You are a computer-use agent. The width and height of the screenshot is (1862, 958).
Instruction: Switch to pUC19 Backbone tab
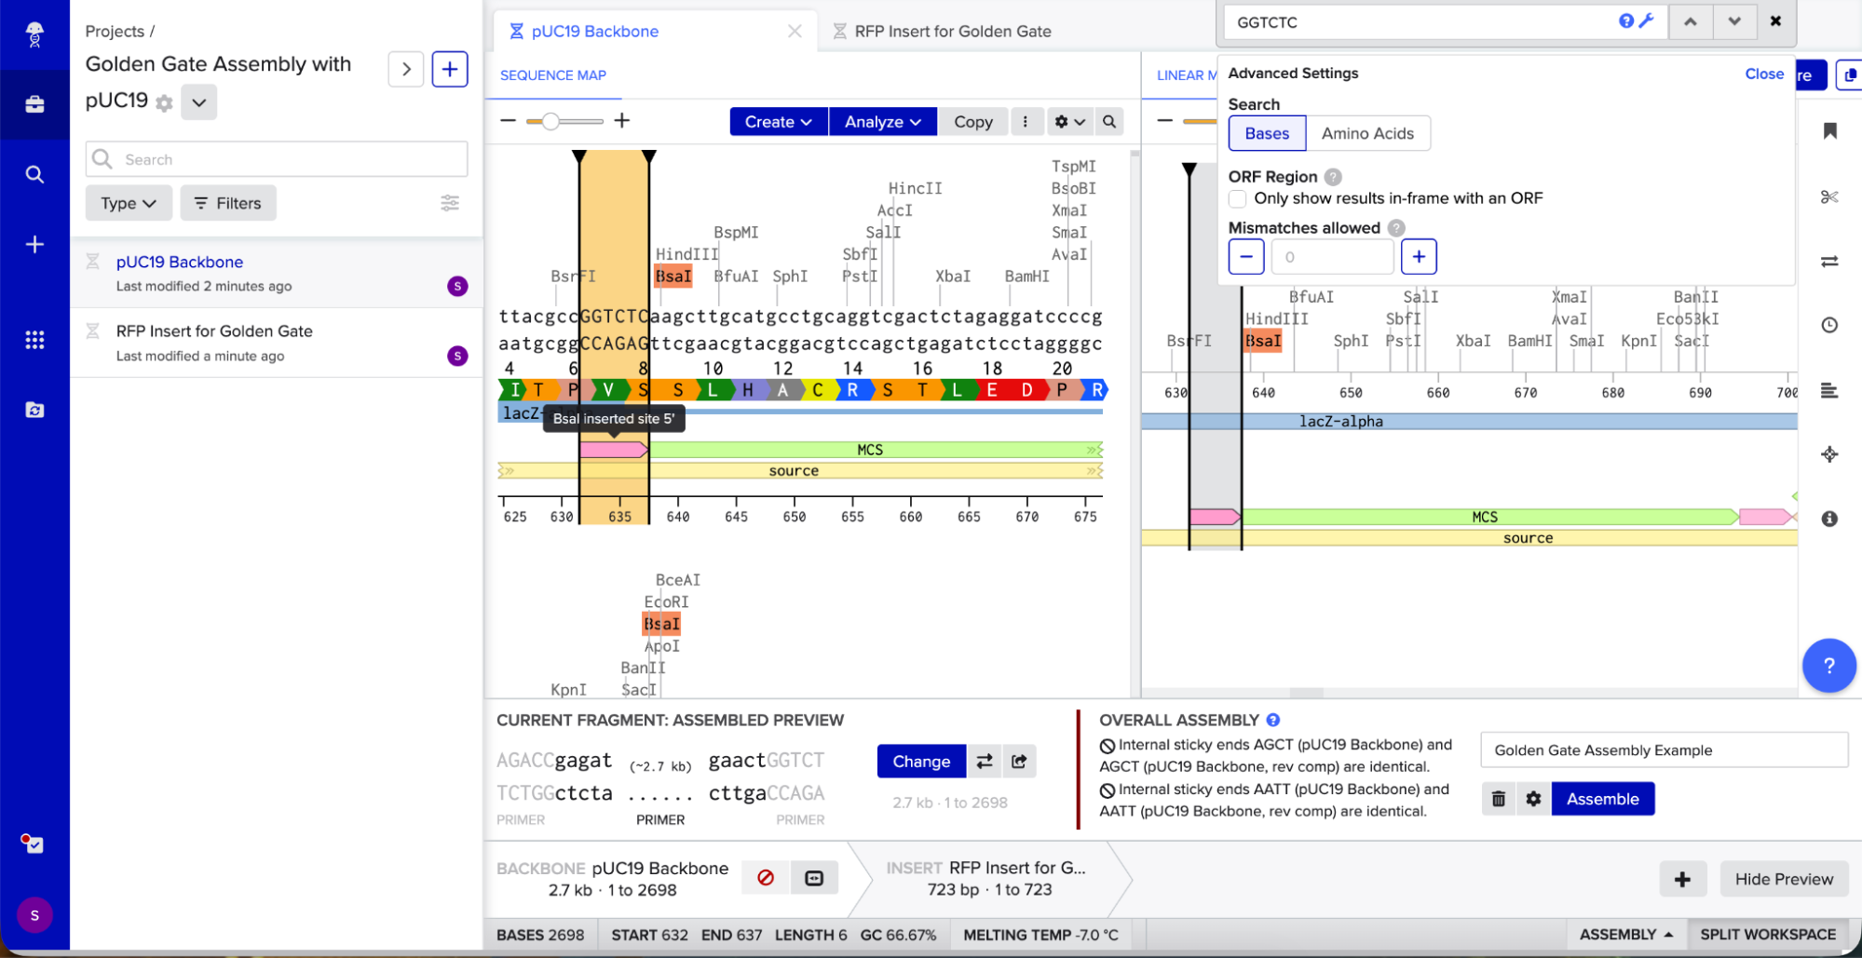[594, 31]
